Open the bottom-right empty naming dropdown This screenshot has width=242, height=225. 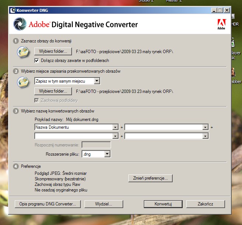point(205,136)
